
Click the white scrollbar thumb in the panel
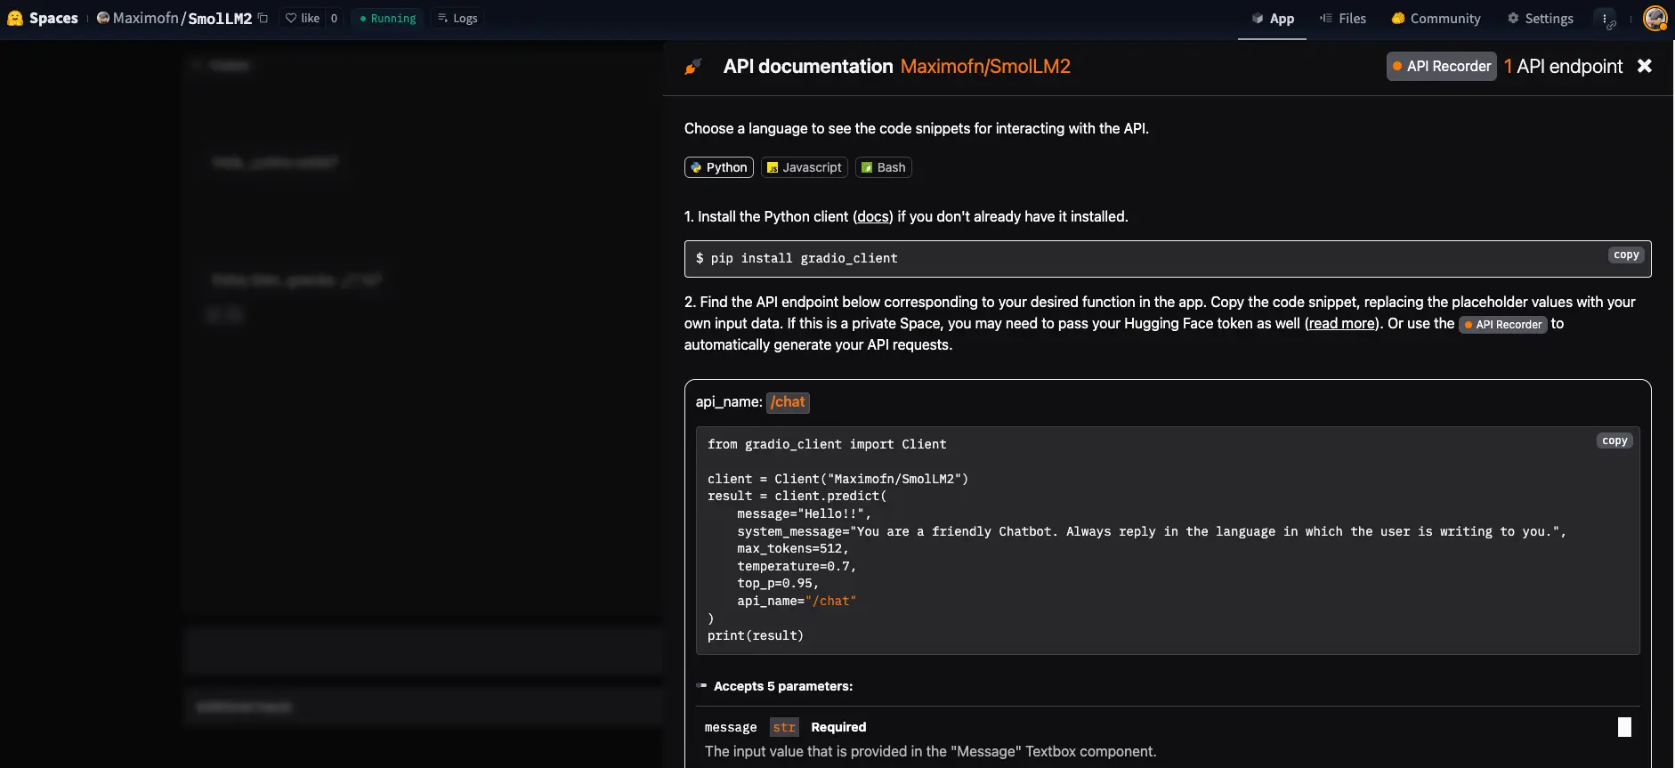click(x=1624, y=727)
